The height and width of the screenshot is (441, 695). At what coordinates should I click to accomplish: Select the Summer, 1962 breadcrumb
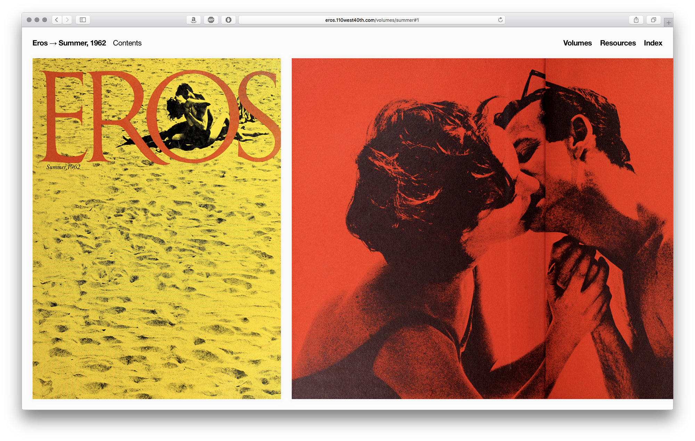click(82, 43)
